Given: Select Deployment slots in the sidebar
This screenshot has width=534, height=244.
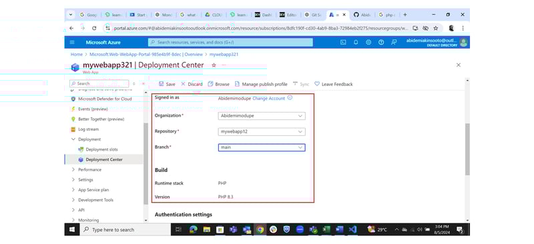Looking at the screenshot, I should (x=101, y=149).
